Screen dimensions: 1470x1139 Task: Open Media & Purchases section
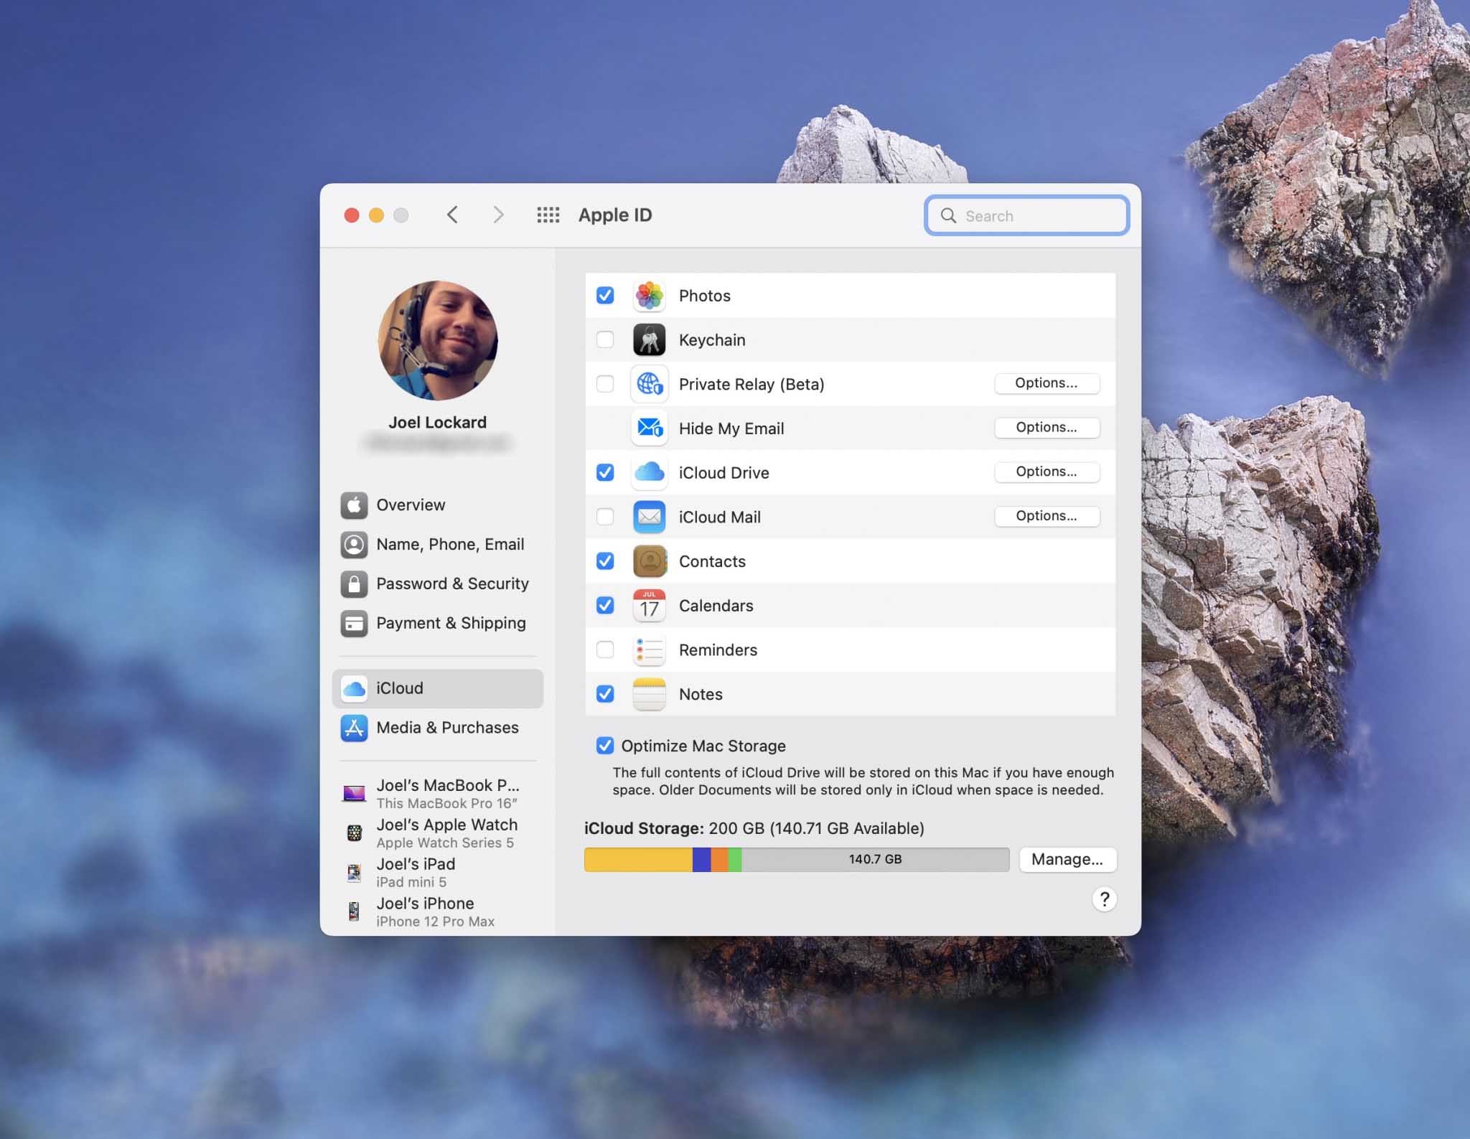(x=438, y=728)
